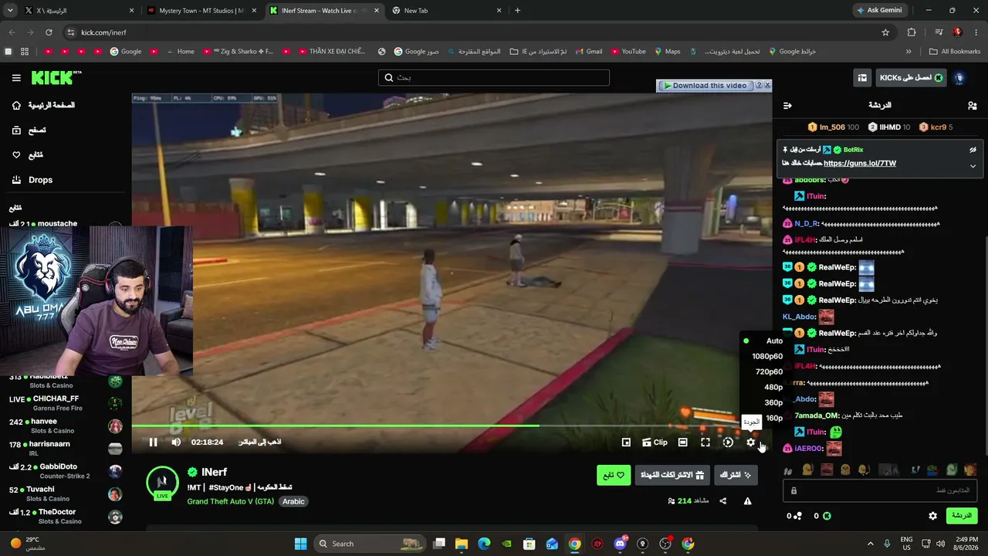Click Download this video button
This screenshot has width=988, height=556.
tap(705, 86)
